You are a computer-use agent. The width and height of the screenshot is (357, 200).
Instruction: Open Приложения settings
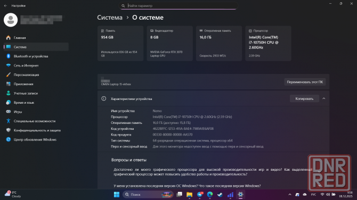tap(36, 84)
